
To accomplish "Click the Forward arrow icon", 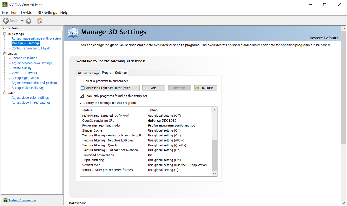I will (x=28, y=21).
